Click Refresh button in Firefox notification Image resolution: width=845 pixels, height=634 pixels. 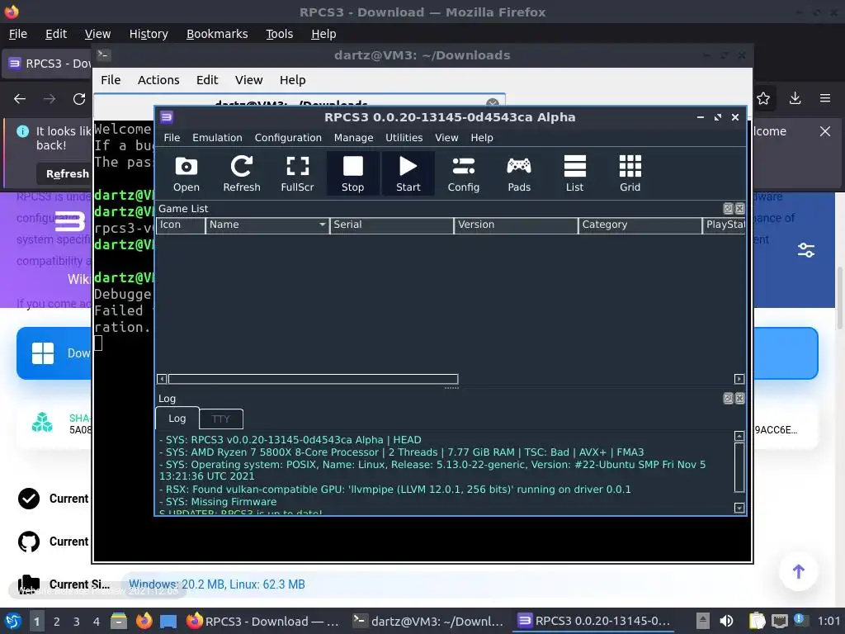click(67, 173)
